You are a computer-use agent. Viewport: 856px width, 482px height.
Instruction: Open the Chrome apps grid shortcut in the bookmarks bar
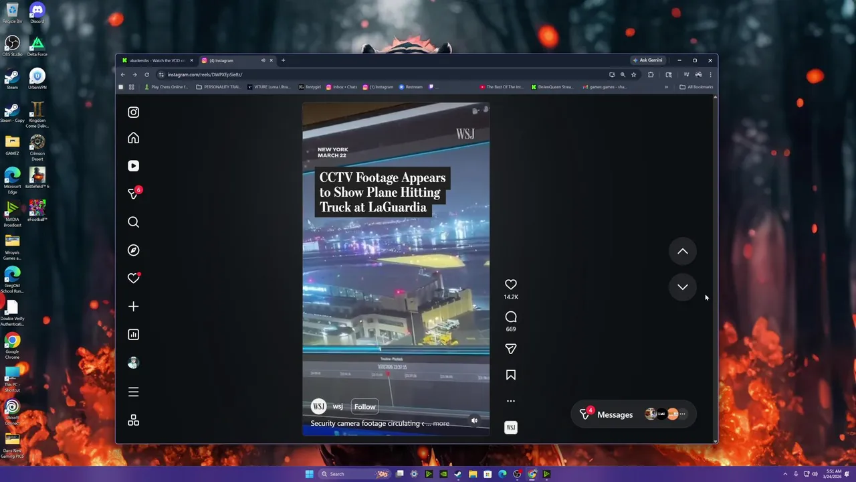click(131, 87)
